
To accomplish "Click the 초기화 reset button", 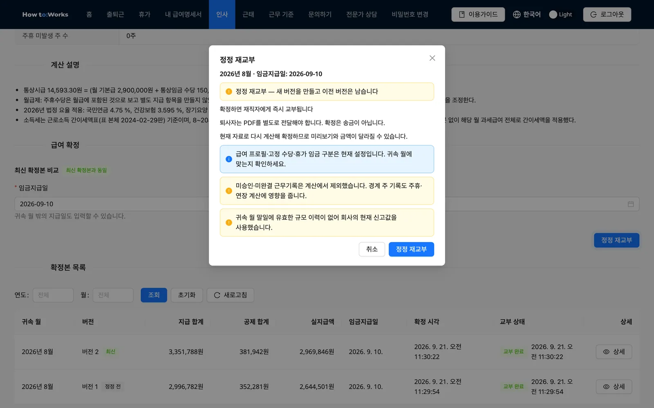I will pos(187,295).
